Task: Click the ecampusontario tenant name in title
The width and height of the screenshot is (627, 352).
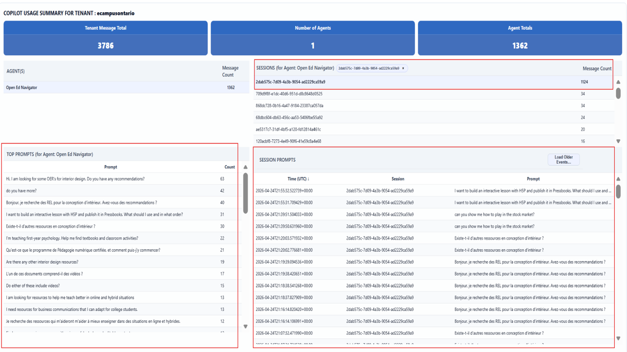Action: [116, 13]
